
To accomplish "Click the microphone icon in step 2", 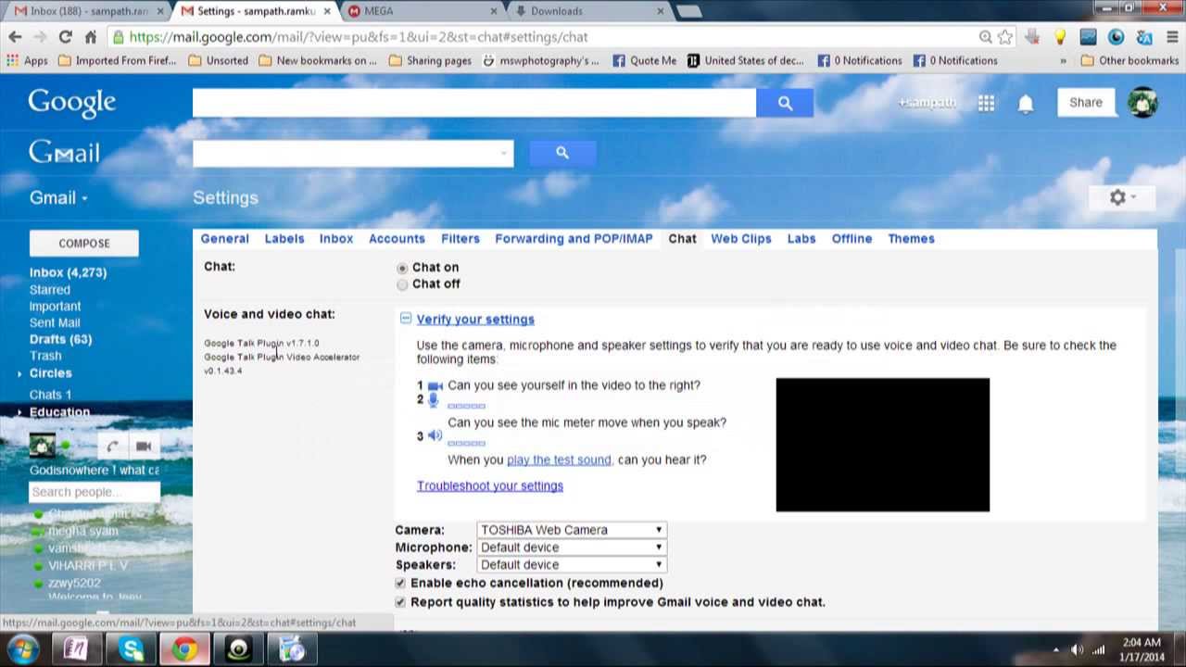I will [x=433, y=400].
